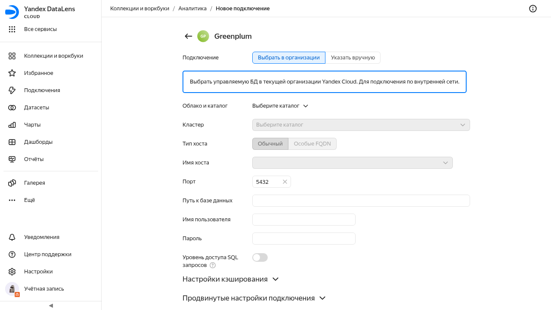Open 'Аналитика' breadcrumb
Image resolution: width=551 pixels, height=310 pixels.
(192, 9)
